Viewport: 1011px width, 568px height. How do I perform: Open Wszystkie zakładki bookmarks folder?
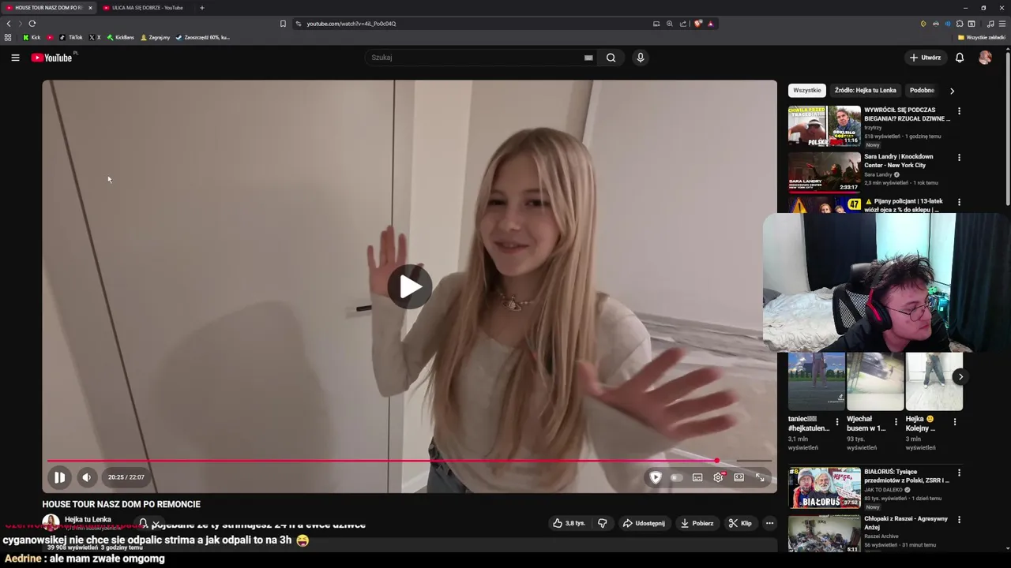tap(981, 37)
